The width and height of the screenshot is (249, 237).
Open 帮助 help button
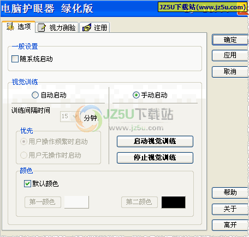[230, 193]
